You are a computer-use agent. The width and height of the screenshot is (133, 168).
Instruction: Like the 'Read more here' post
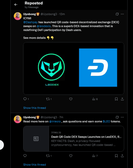tap(71, 156)
